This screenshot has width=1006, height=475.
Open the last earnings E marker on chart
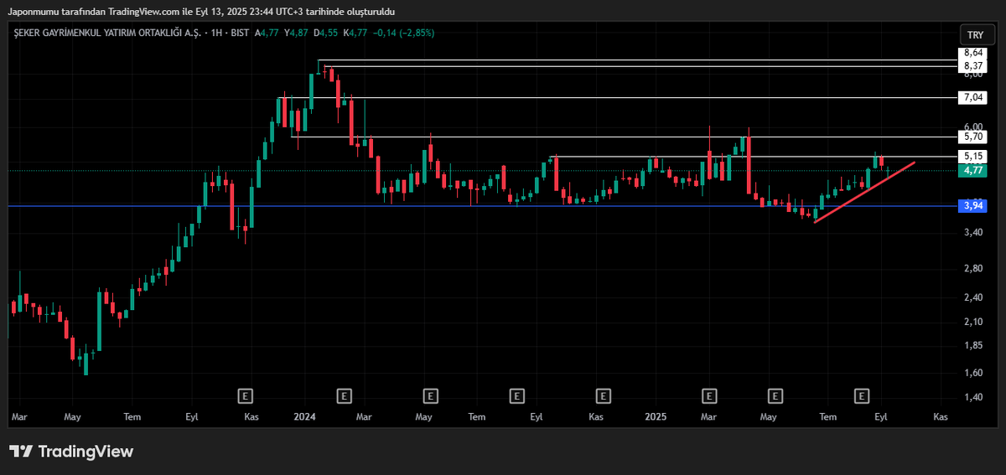pyautogui.click(x=861, y=395)
